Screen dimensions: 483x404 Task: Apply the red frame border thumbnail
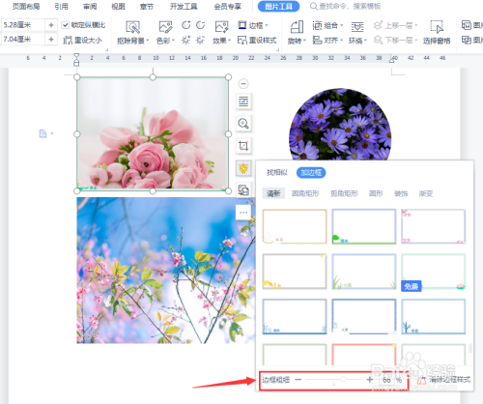coord(364,354)
